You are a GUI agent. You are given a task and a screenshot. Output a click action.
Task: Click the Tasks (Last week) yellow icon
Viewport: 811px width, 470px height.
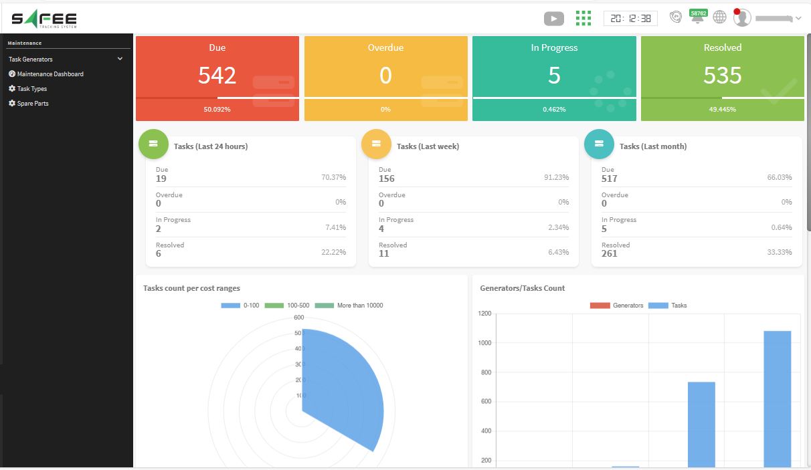pyautogui.click(x=376, y=144)
